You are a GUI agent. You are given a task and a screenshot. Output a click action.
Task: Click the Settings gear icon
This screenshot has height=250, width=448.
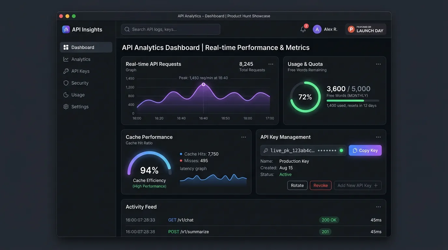coord(66,107)
